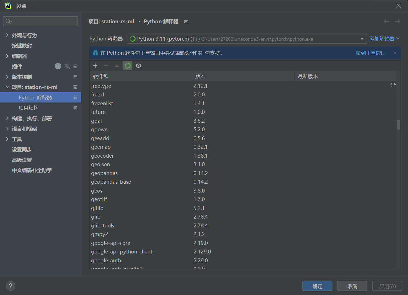Sort by the 软件包 column header
This screenshot has height=295, width=408.
coord(141,76)
